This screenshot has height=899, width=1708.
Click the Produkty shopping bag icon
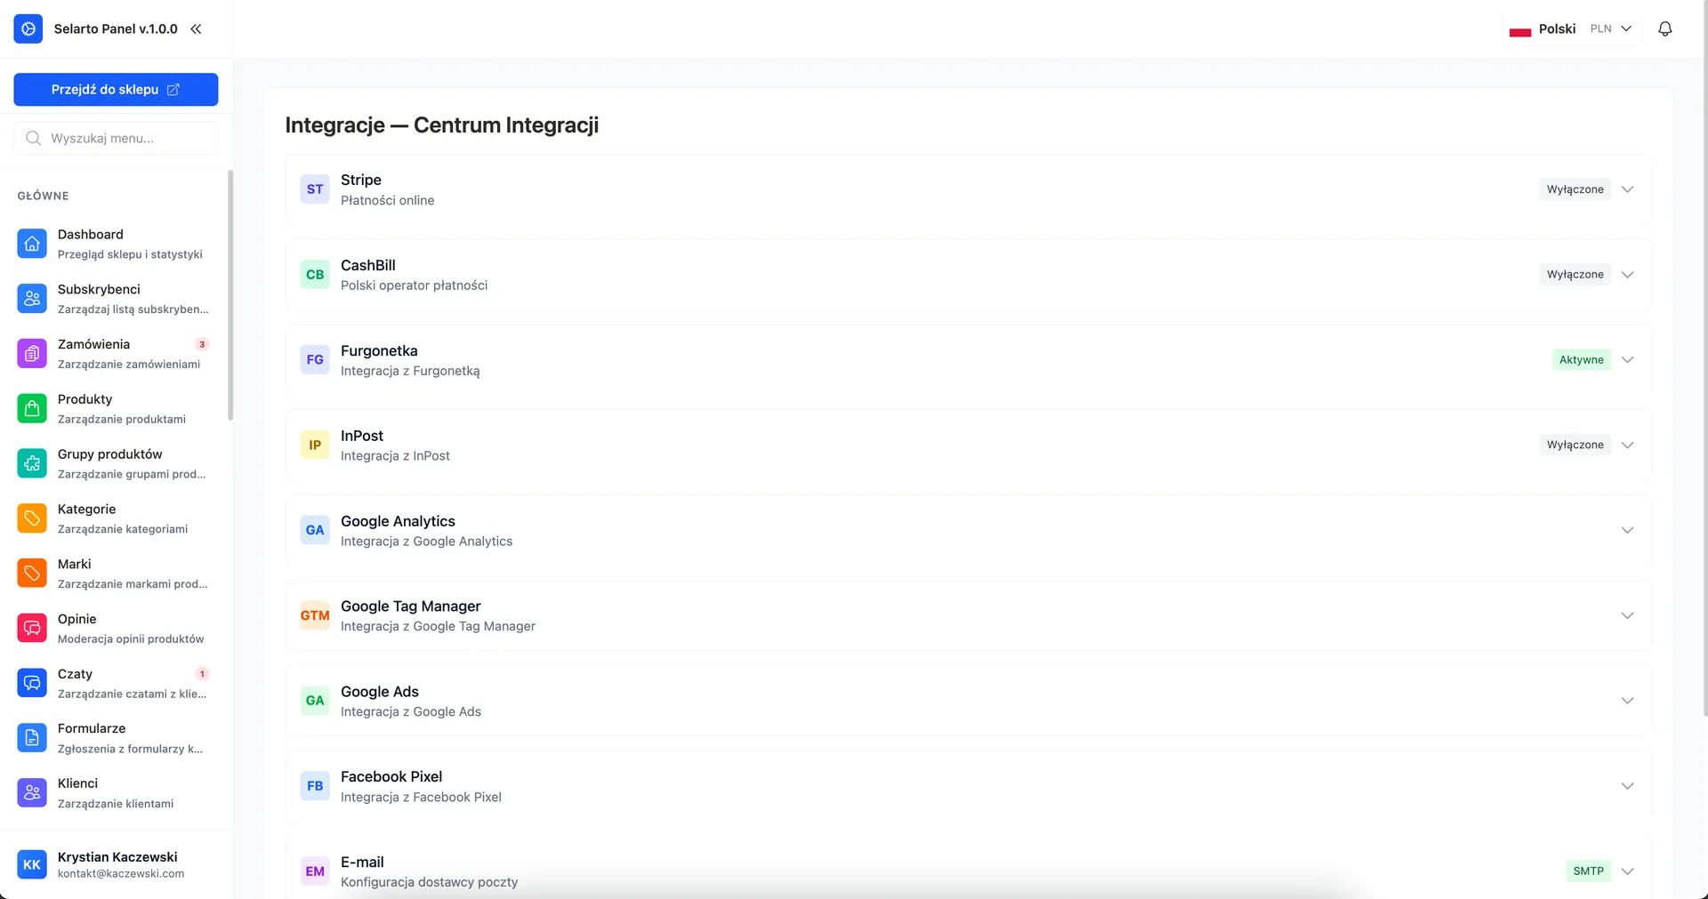[32, 408]
